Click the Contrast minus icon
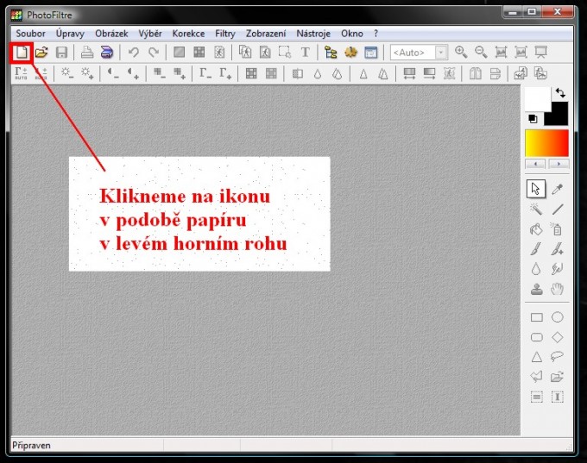The image size is (587, 463). [113, 73]
